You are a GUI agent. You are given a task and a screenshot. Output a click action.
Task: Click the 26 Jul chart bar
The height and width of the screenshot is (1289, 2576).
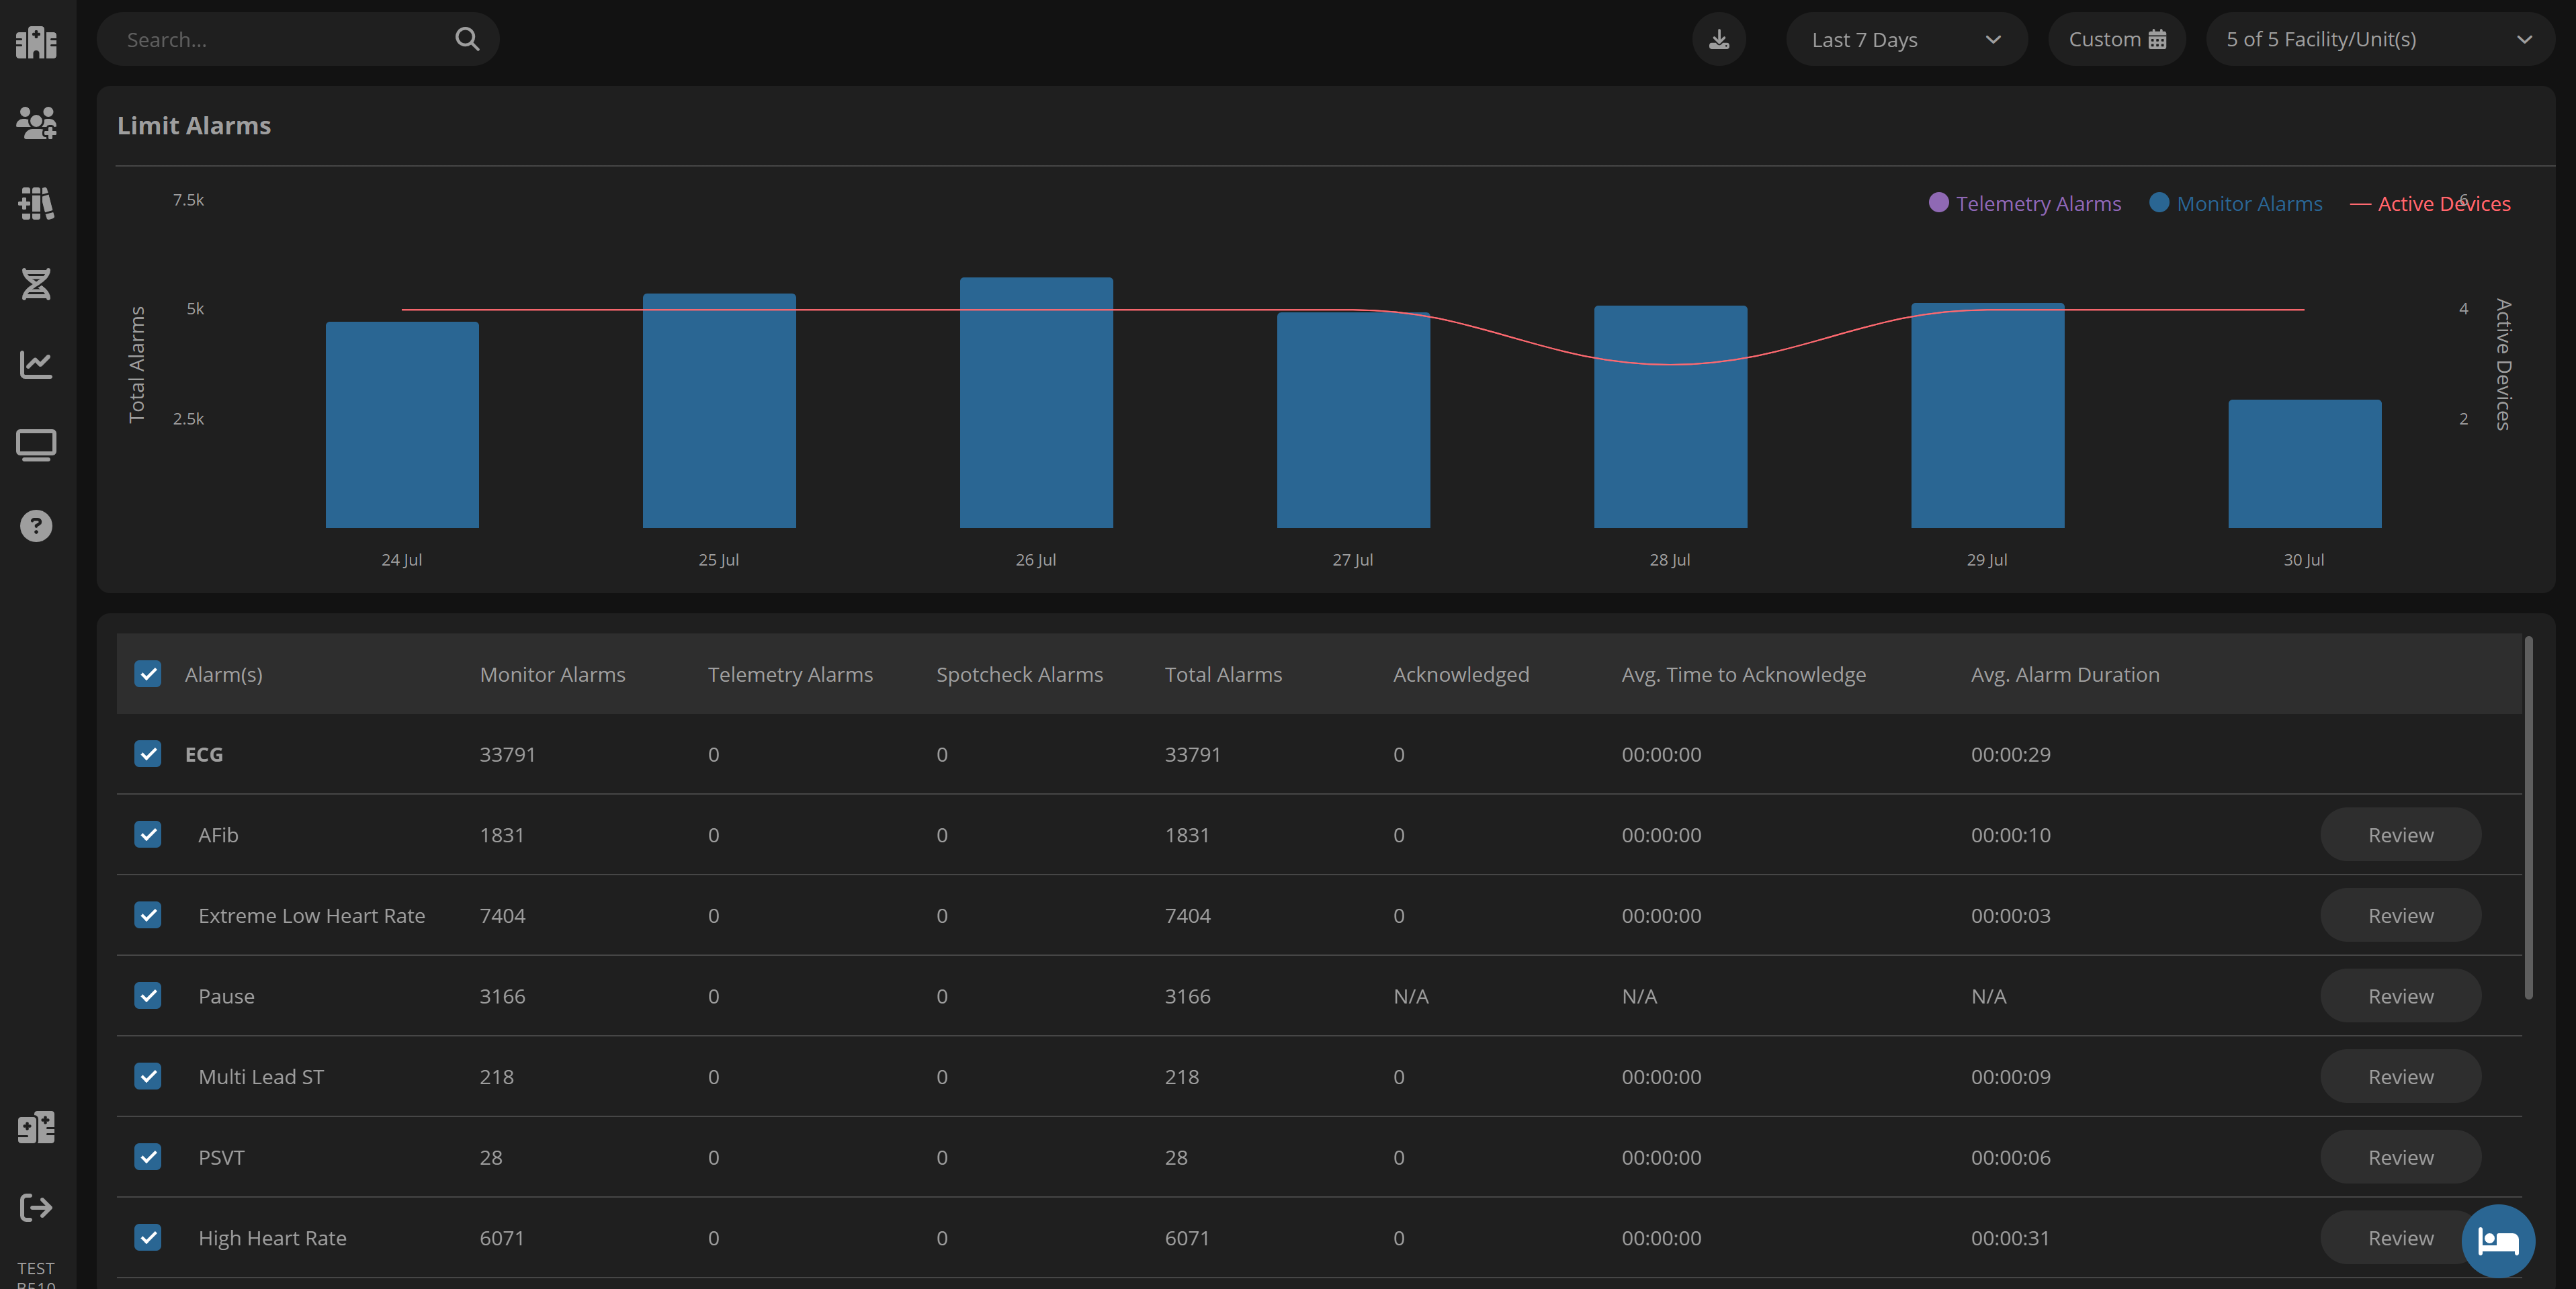point(1036,402)
